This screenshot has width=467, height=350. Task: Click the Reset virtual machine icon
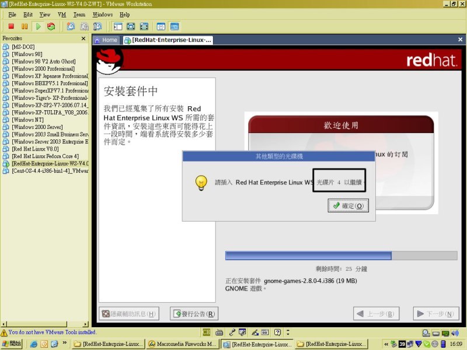[x=51, y=26]
